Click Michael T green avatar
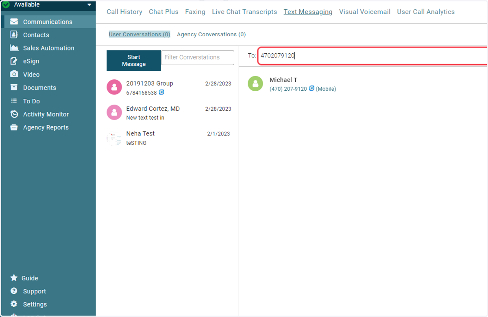The width and height of the screenshot is (488, 317). tap(255, 83)
